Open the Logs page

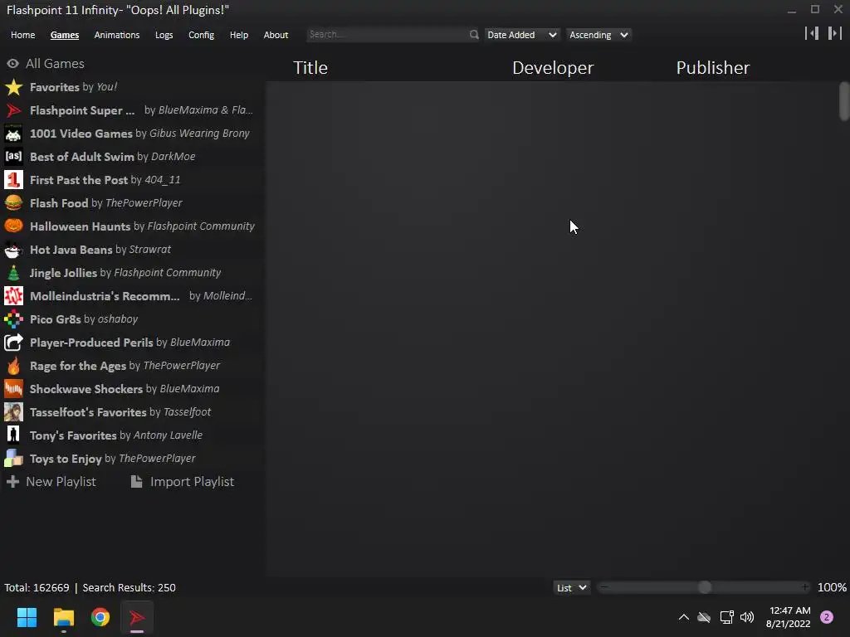click(164, 35)
